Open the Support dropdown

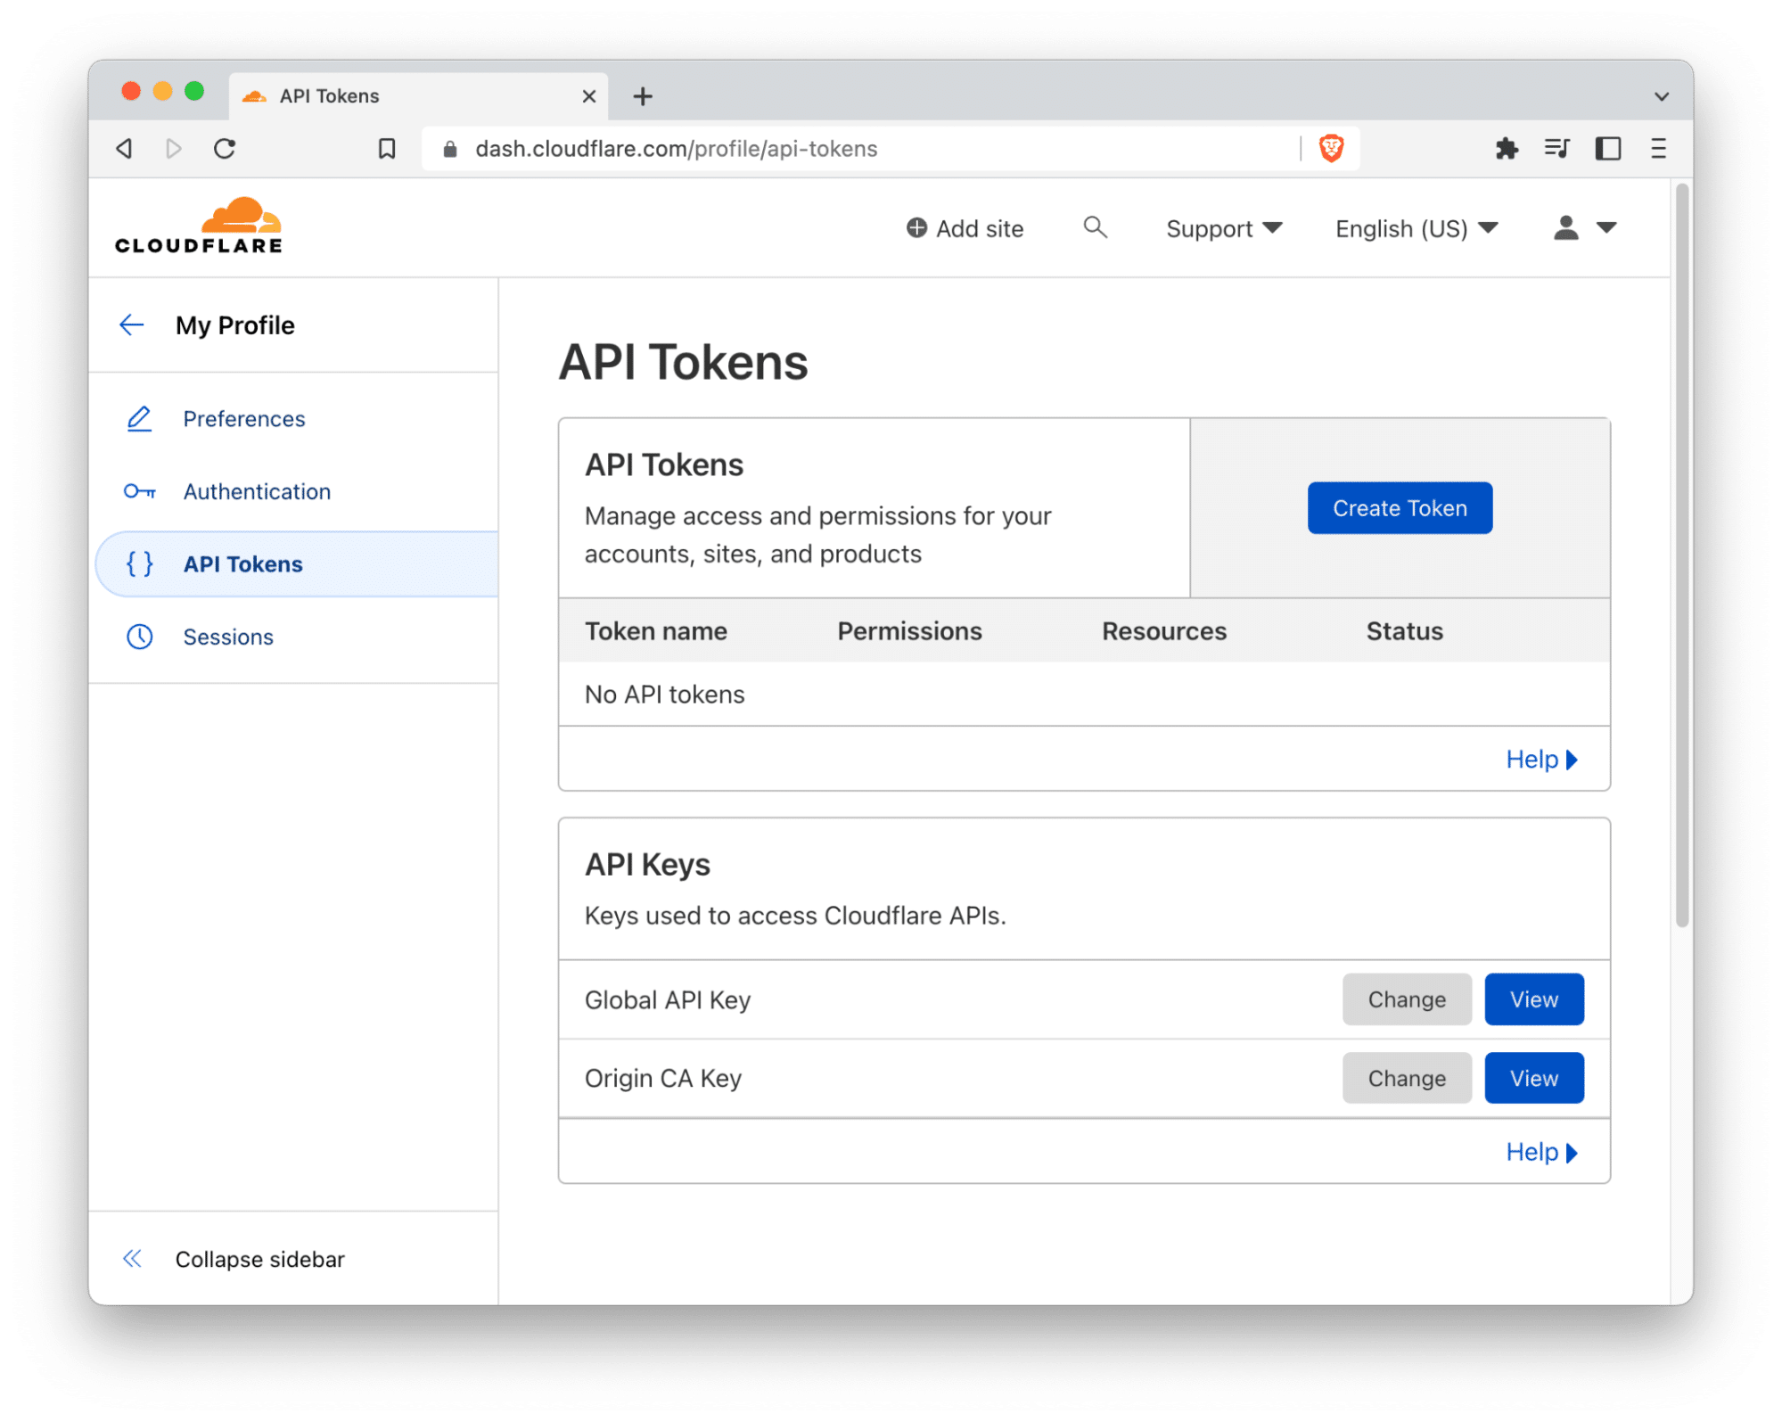pyautogui.click(x=1224, y=229)
